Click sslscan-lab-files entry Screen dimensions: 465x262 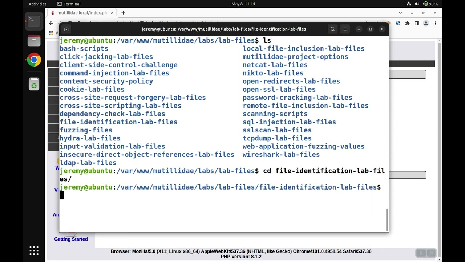tap(277, 130)
